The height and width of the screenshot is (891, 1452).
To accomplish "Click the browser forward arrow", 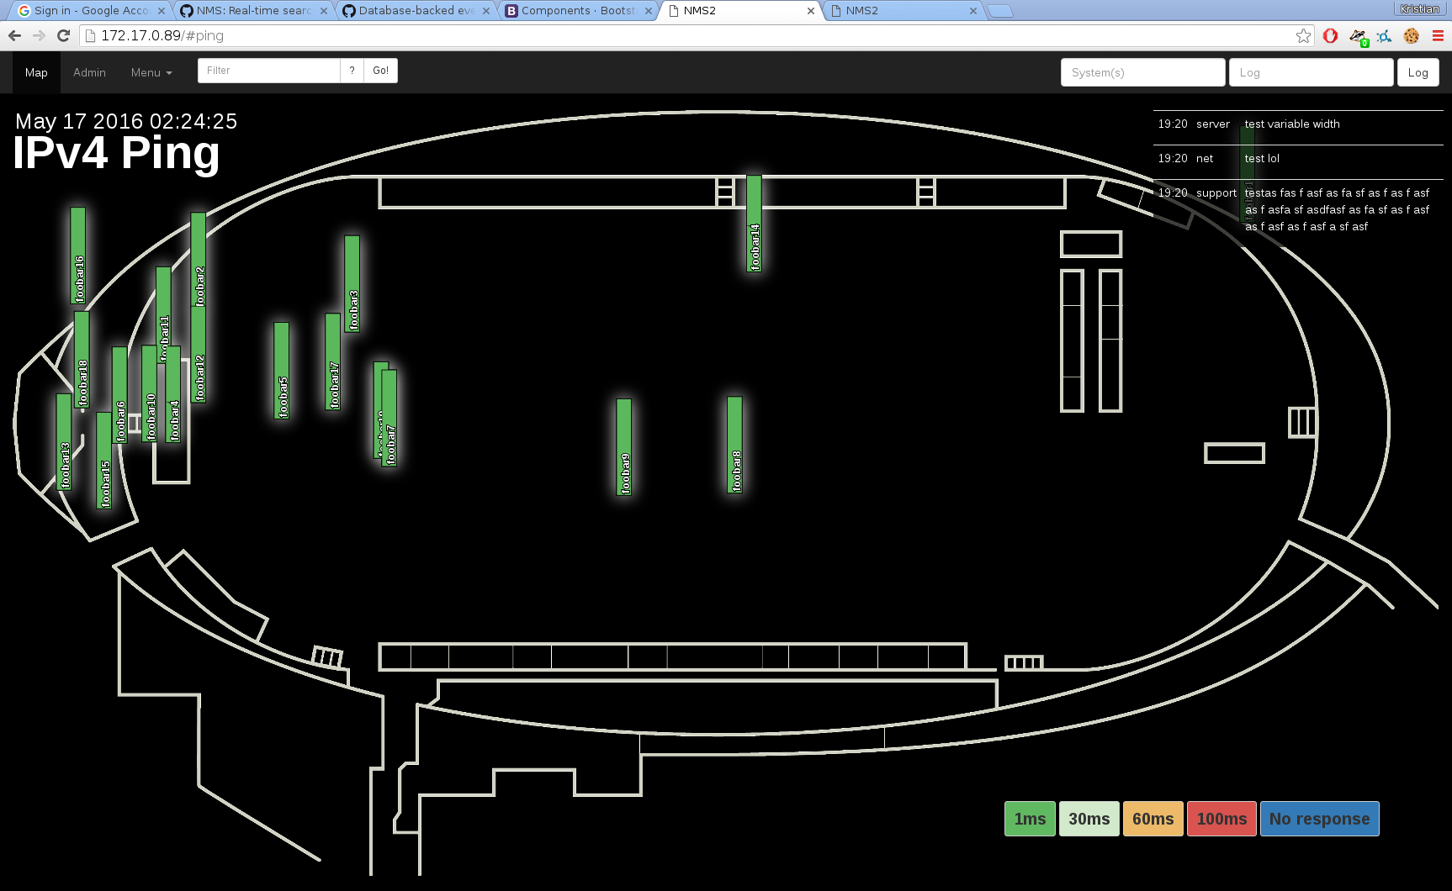I will pyautogui.click(x=39, y=35).
